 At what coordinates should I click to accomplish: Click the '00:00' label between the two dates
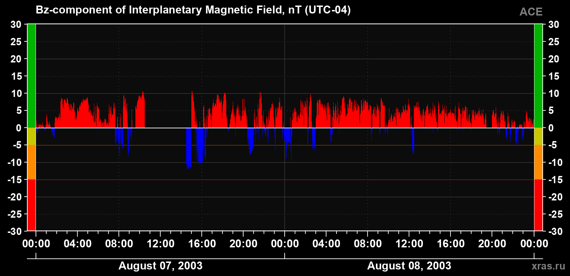(285, 244)
